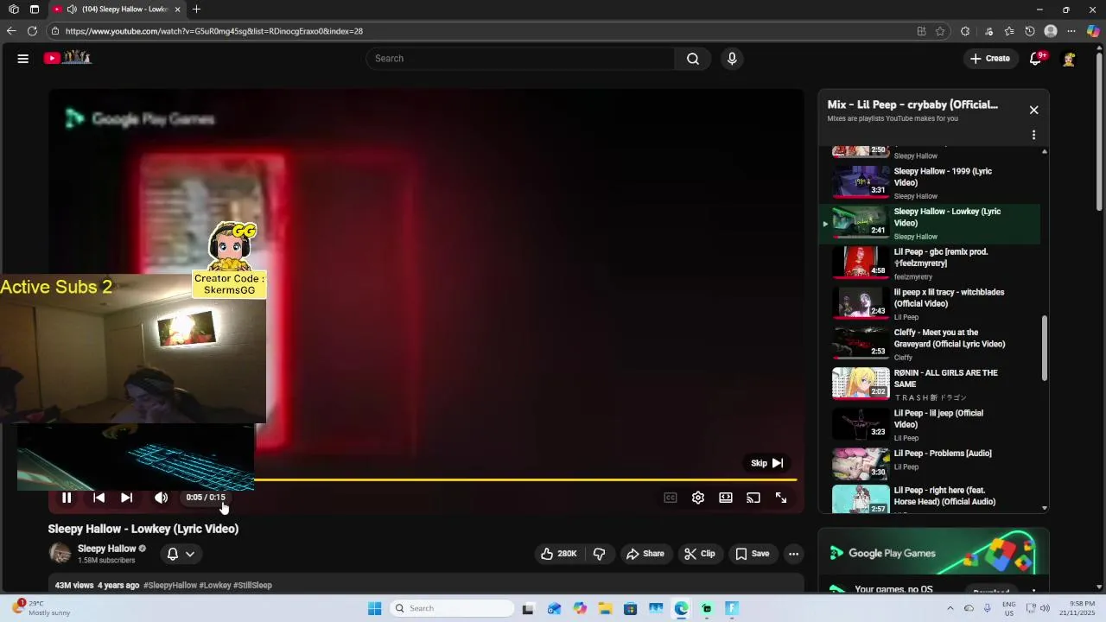Screen dimensions: 1106x622
Task: Close the Sleepy Hallow browser tab
Action: [177, 10]
